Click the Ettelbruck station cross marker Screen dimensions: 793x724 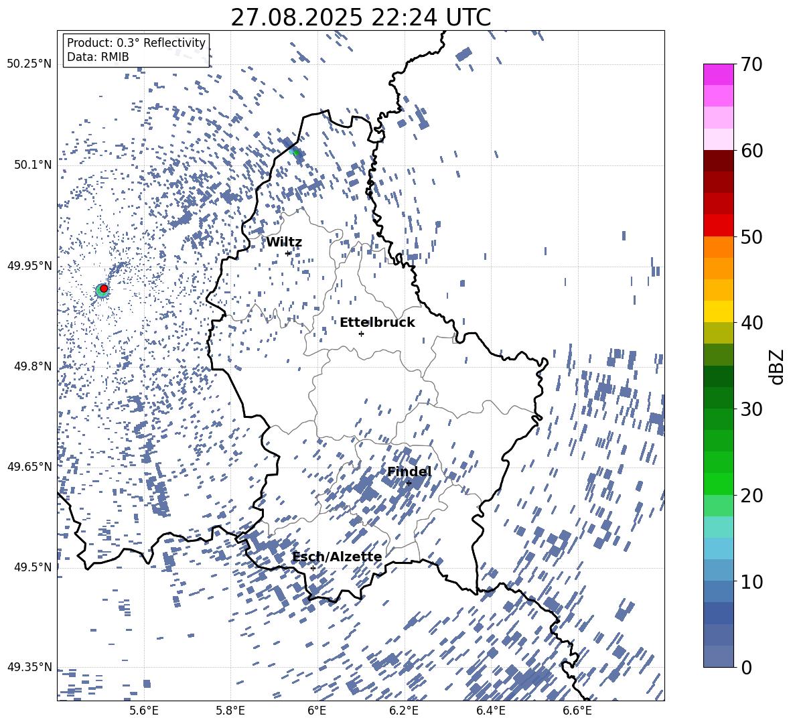pos(361,334)
